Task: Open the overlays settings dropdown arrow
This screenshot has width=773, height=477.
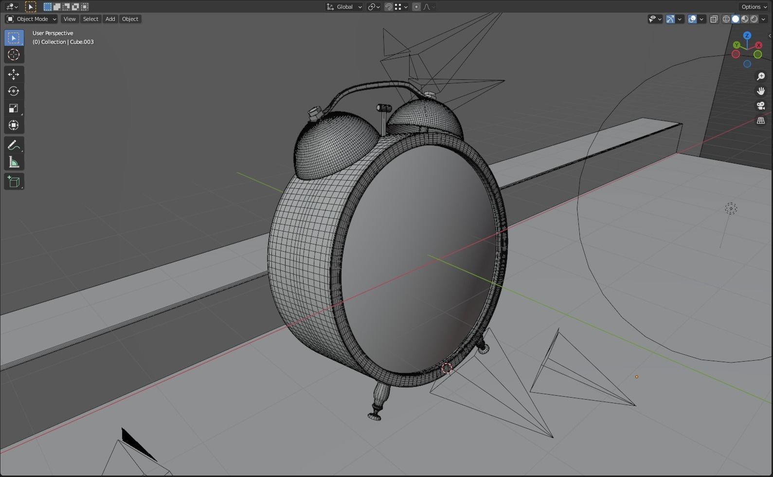Action: pos(701,19)
